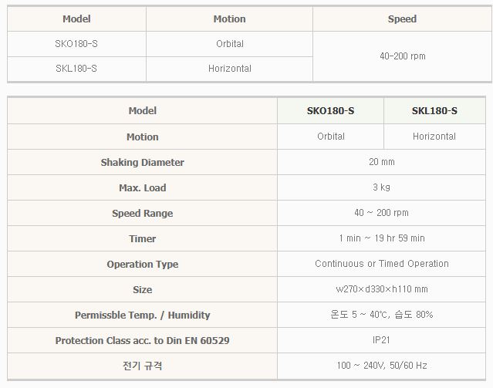Select the w270×d330×h110 mm dimensions cell
Viewport: 493px width, 388px height.
coord(382,289)
